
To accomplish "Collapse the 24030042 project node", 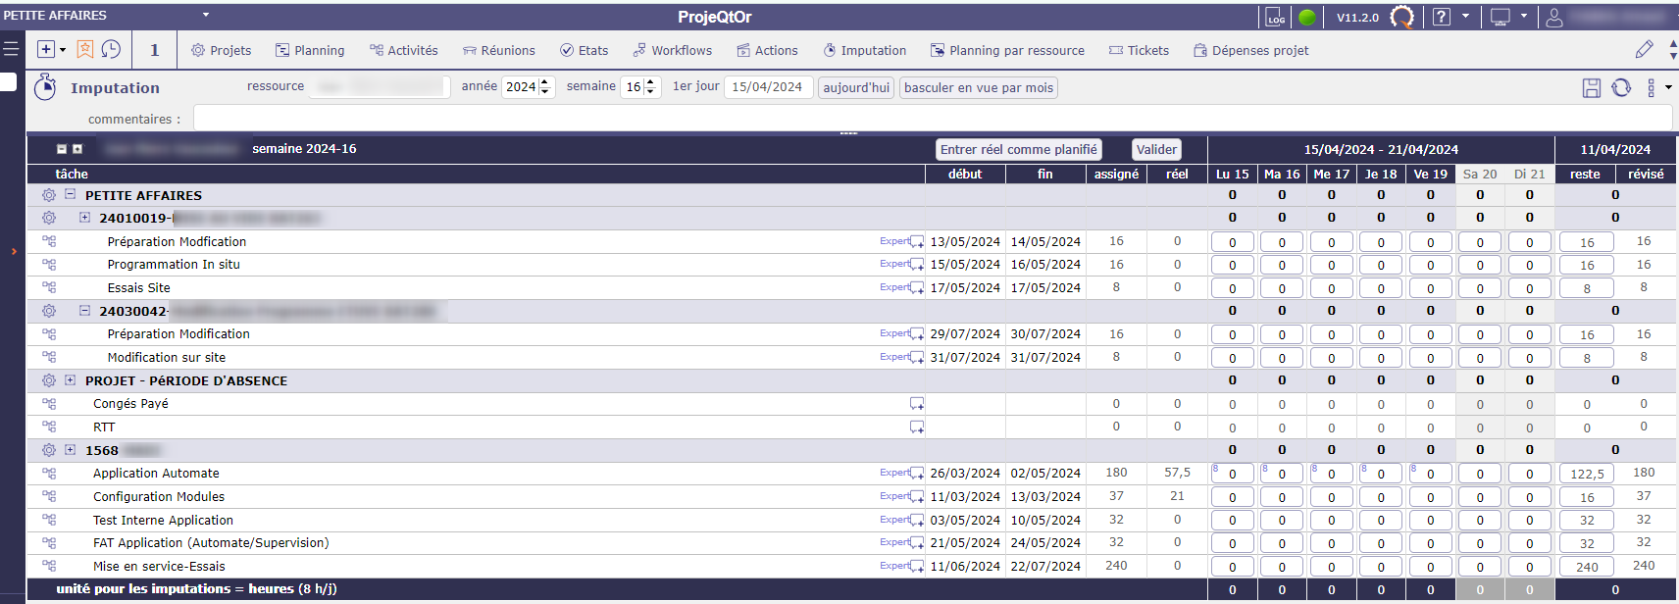I will [x=84, y=311].
